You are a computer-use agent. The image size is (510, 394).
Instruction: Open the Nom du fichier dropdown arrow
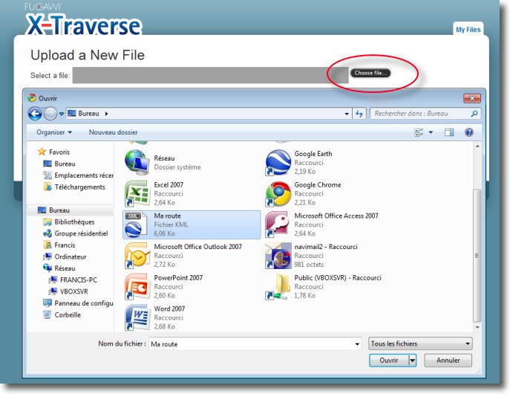[357, 344]
